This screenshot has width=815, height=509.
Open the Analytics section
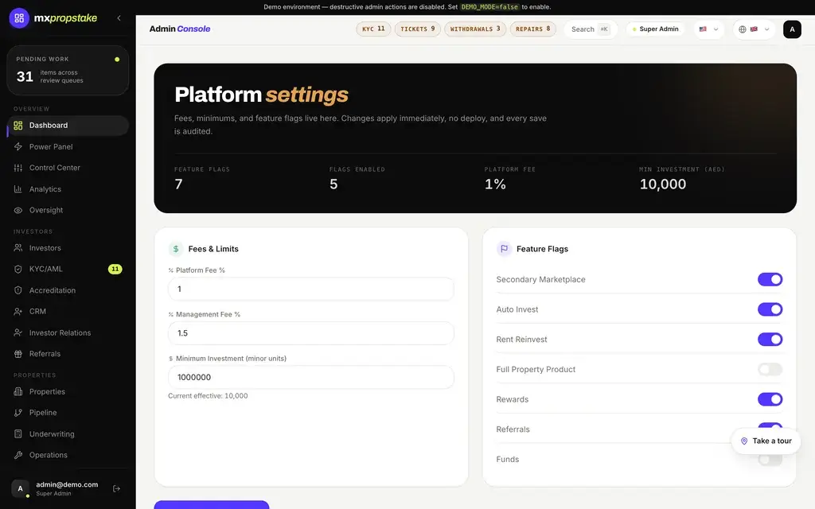68,189
